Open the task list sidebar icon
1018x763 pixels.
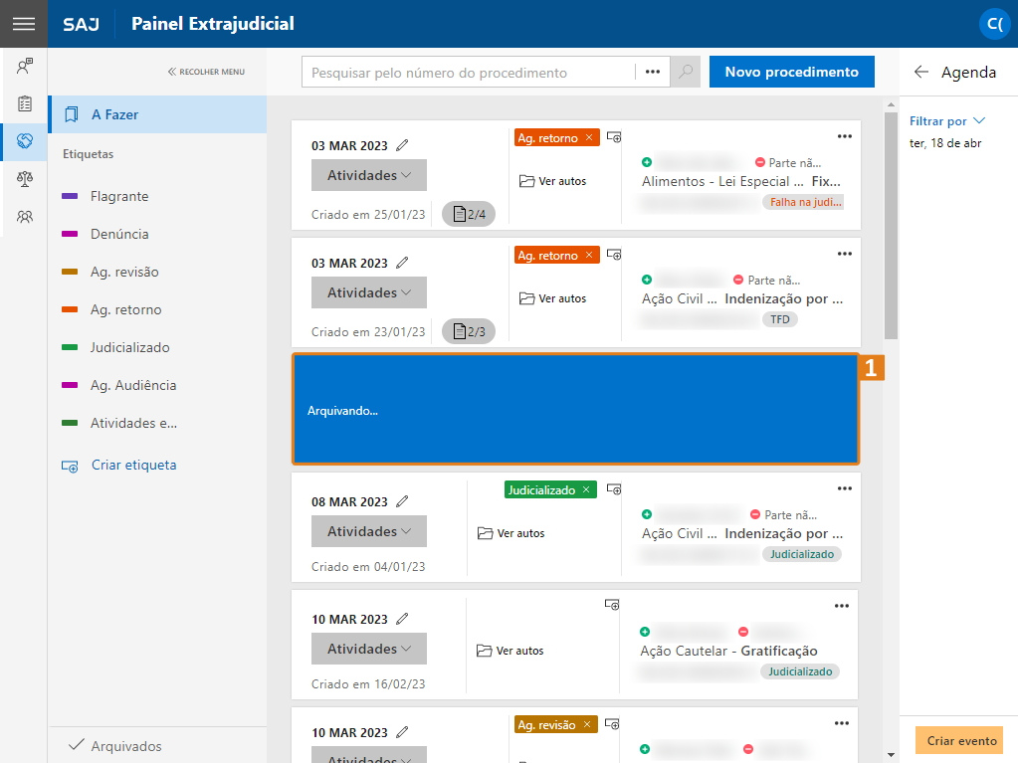coord(25,103)
